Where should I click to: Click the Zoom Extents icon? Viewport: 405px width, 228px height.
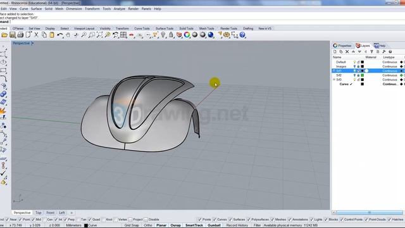(100, 35)
